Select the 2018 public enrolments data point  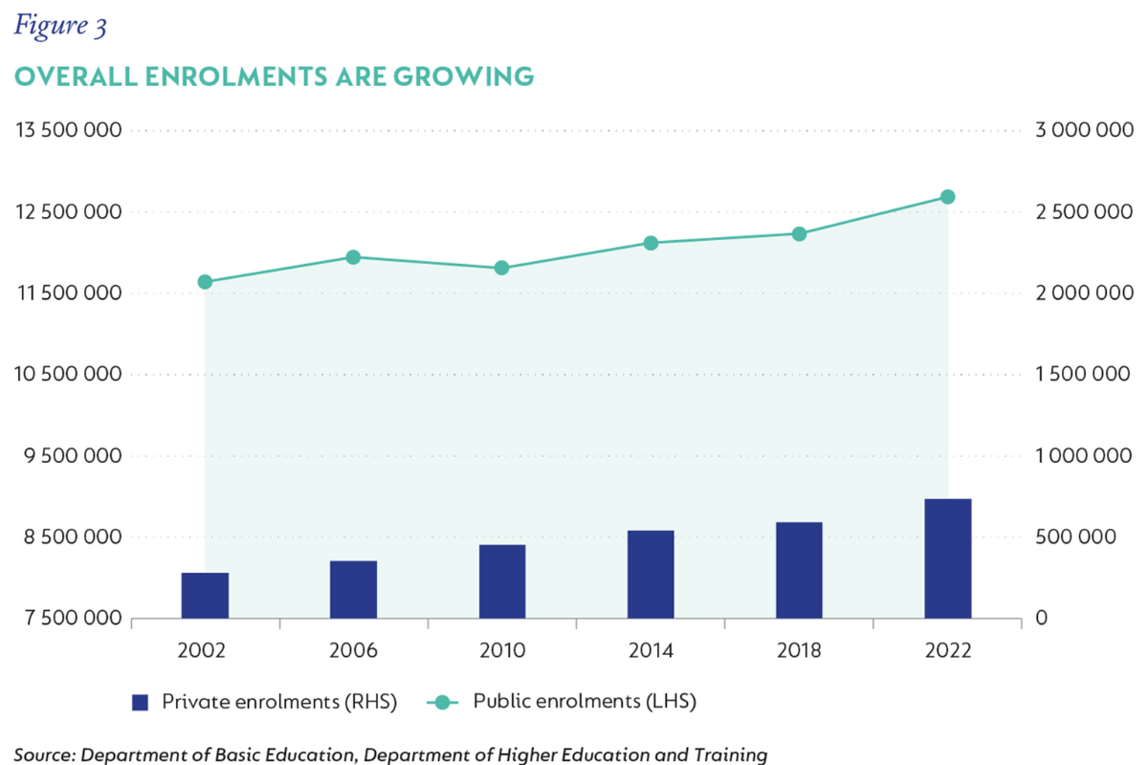tap(799, 232)
